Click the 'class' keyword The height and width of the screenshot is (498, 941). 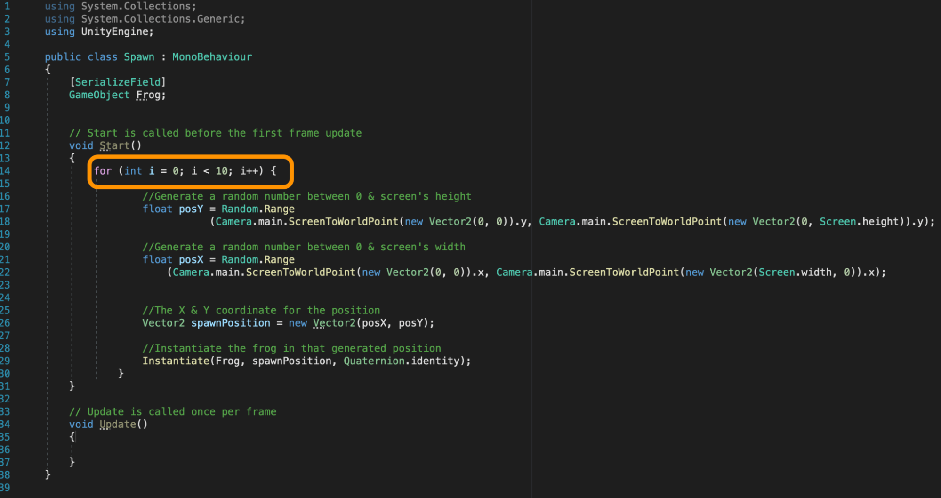102,57
